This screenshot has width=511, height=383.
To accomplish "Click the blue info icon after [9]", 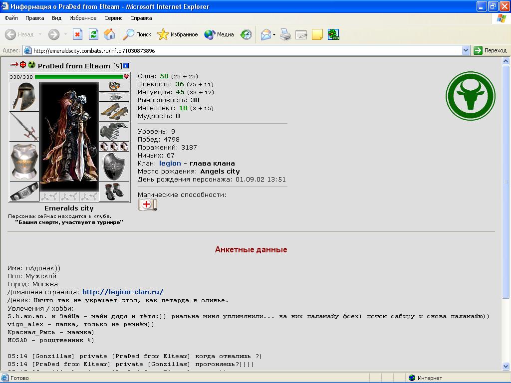I will click(x=126, y=65).
